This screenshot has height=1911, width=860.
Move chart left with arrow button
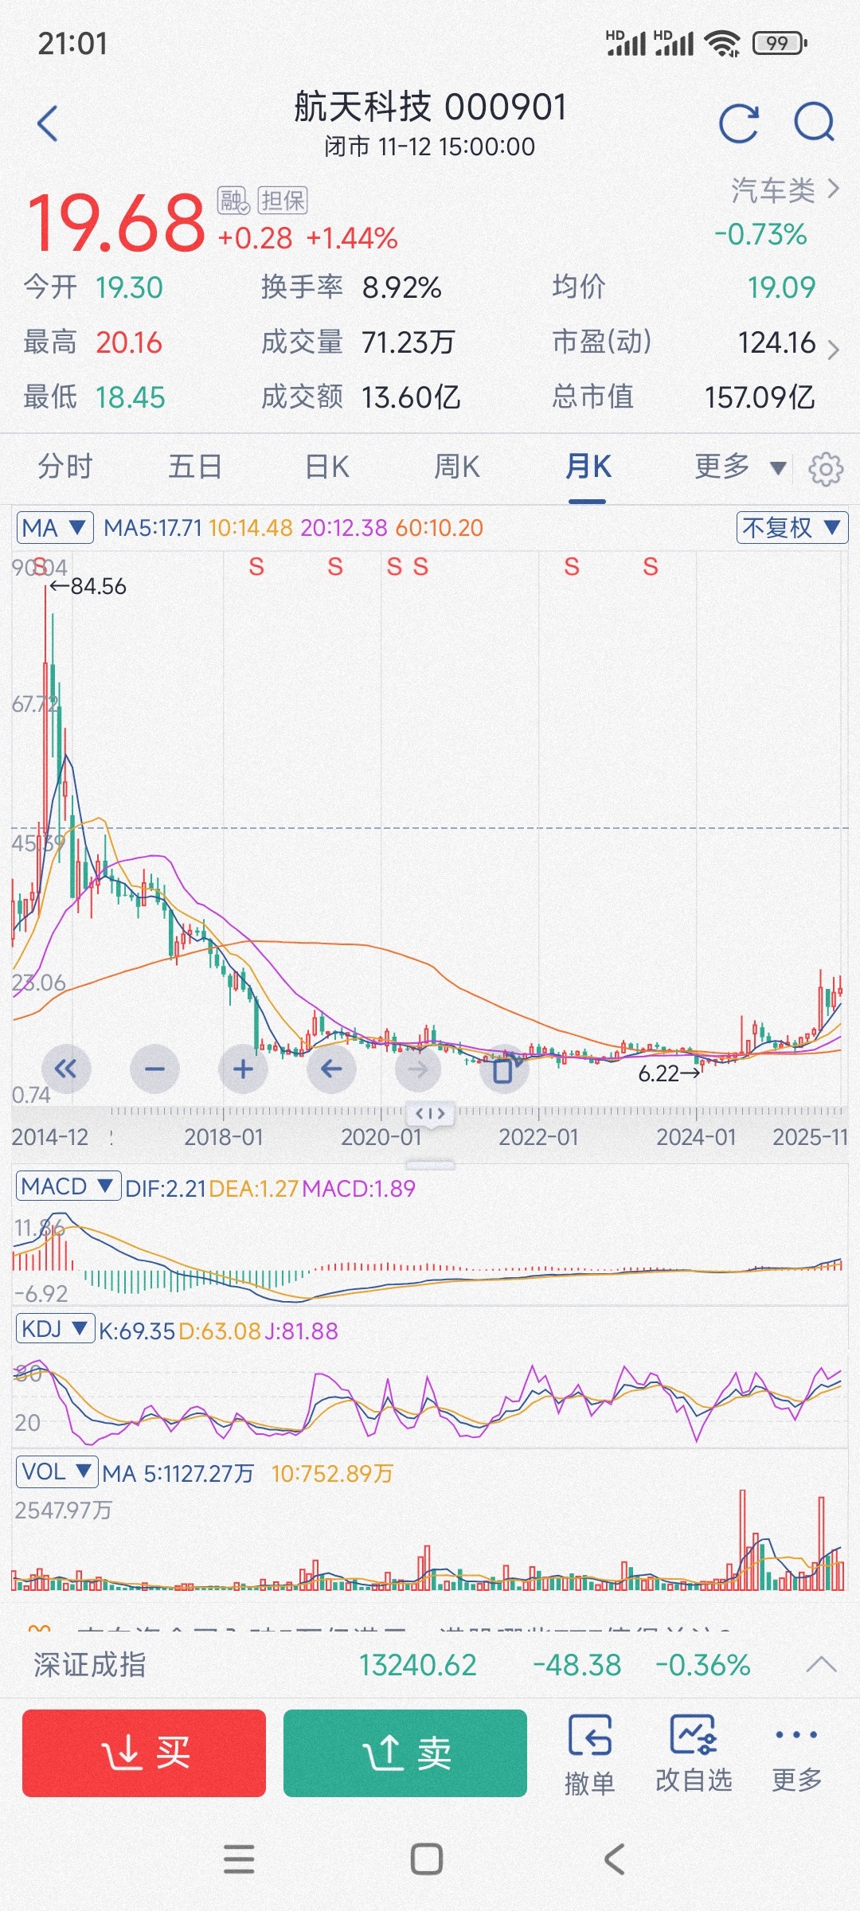pos(331,1069)
